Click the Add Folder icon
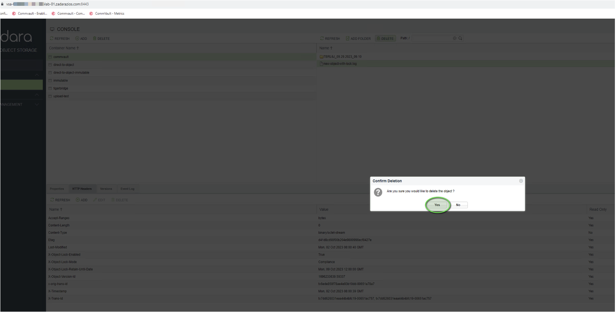This screenshot has height=312, width=616. click(x=348, y=39)
